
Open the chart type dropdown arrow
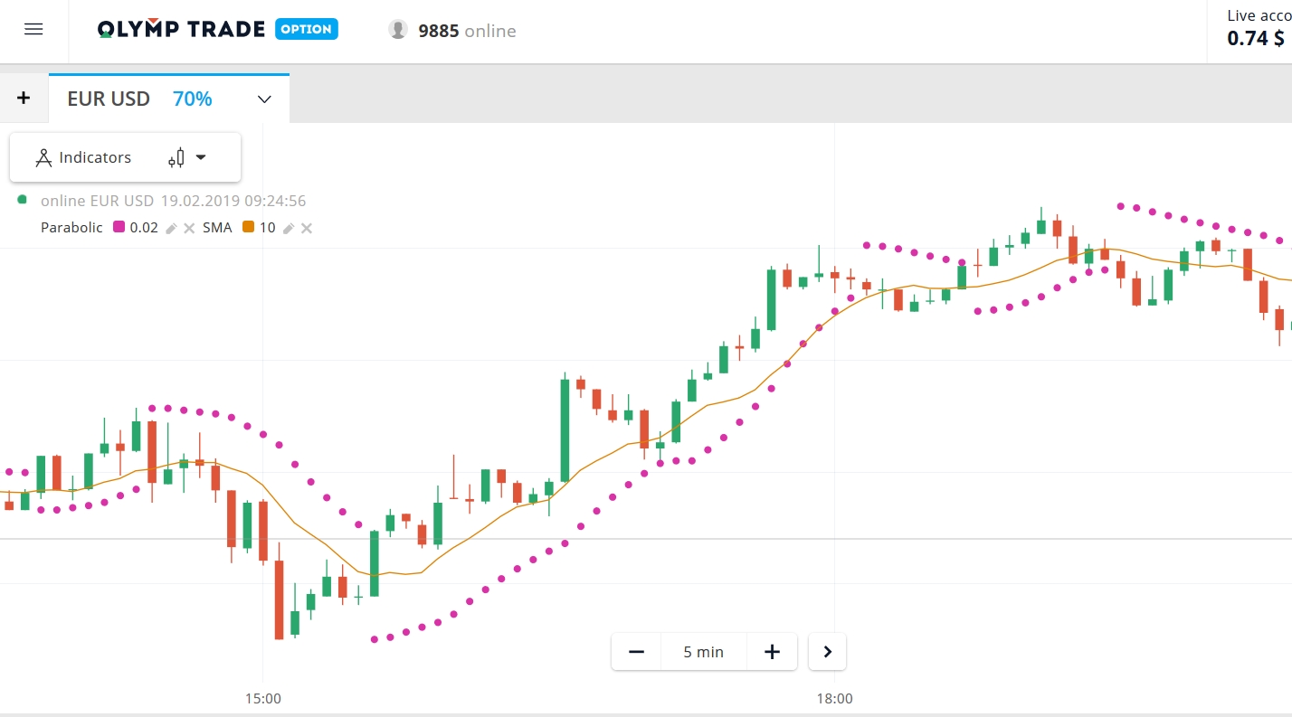coord(200,156)
